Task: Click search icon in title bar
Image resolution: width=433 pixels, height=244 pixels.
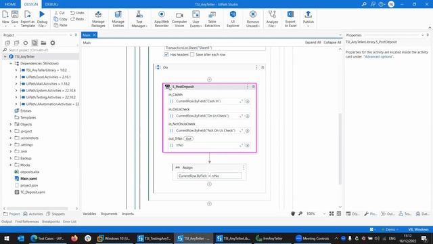Action: 364,4
